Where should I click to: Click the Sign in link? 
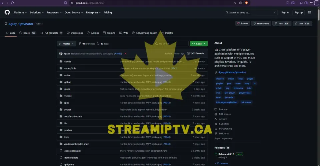tap(285, 12)
